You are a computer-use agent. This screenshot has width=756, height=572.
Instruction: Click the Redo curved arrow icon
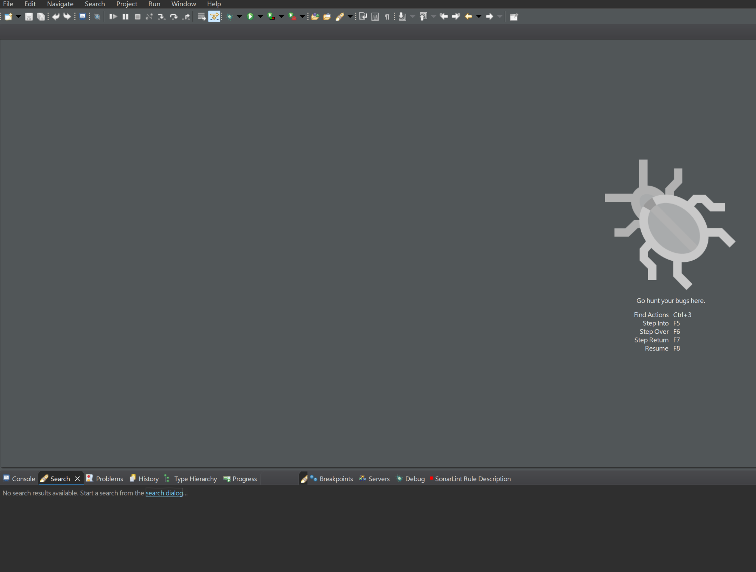click(x=67, y=16)
